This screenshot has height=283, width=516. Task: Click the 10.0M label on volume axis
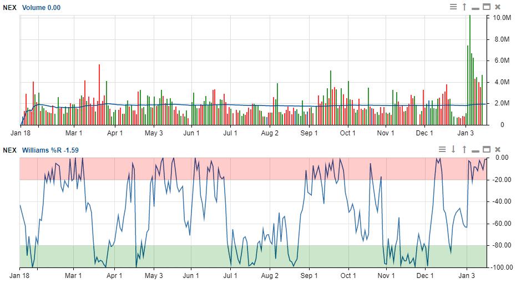502,18
